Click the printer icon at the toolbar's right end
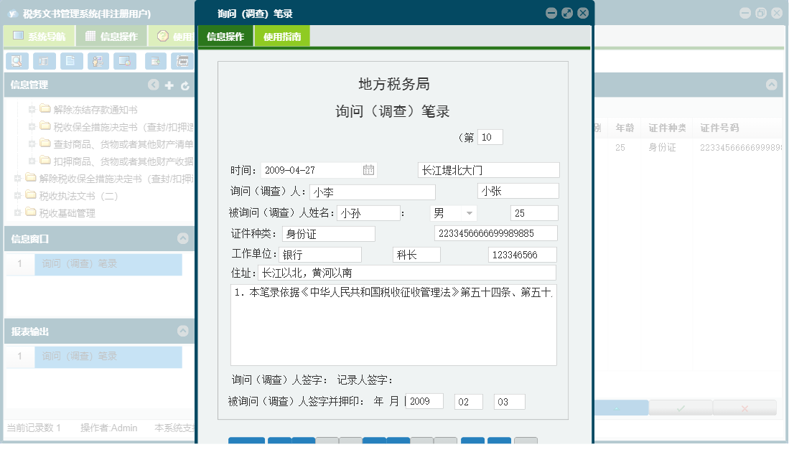 [x=183, y=61]
